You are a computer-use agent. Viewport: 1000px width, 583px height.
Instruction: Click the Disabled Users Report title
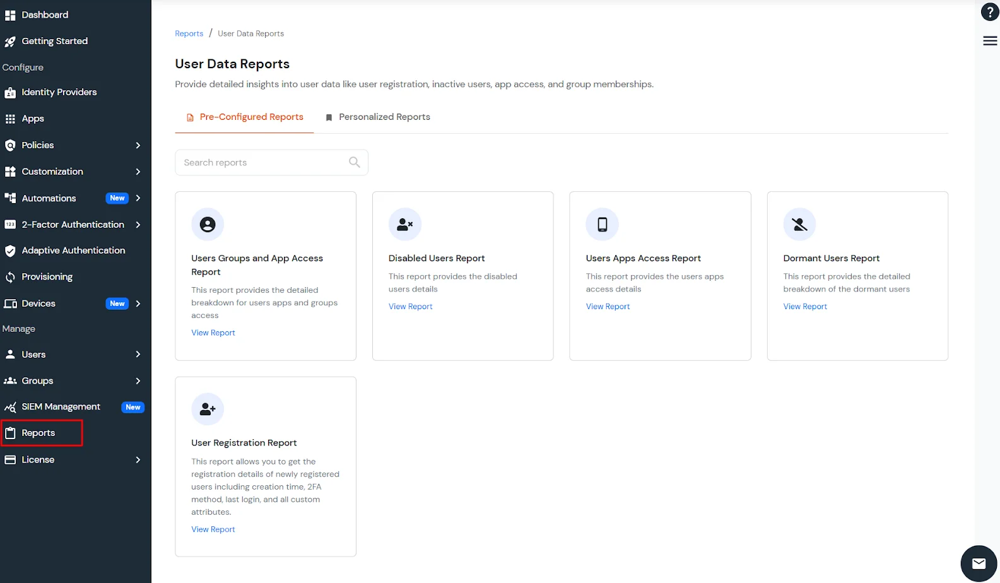coord(437,259)
